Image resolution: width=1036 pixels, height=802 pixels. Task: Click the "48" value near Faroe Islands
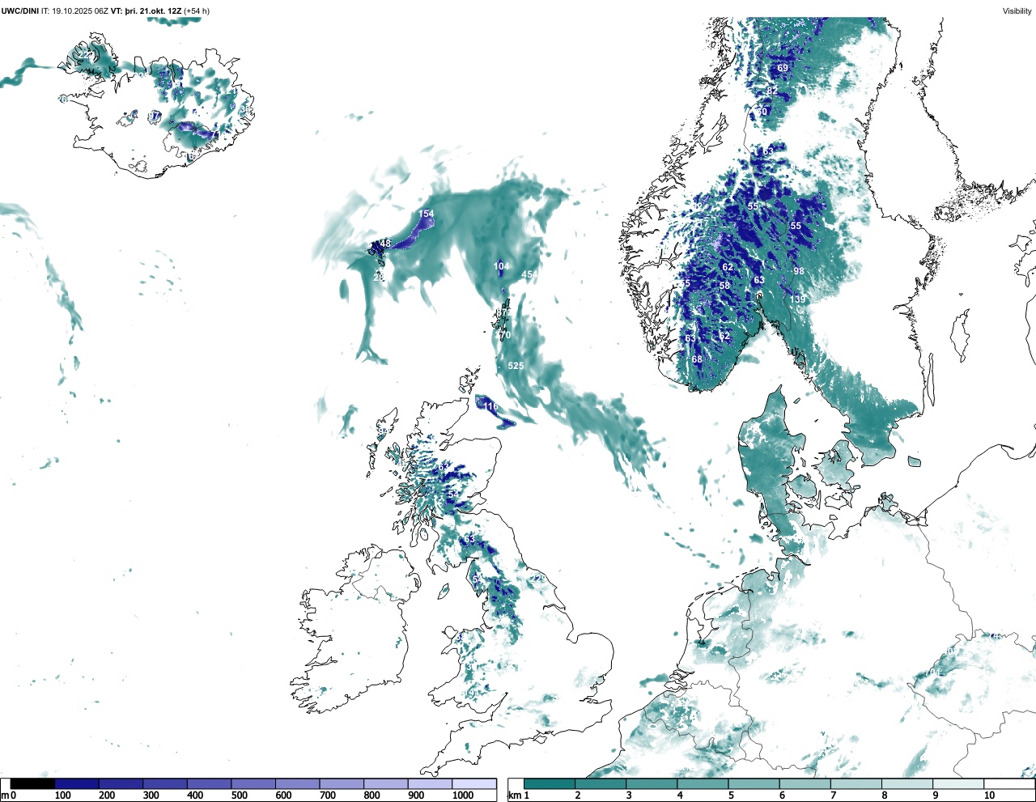[385, 244]
